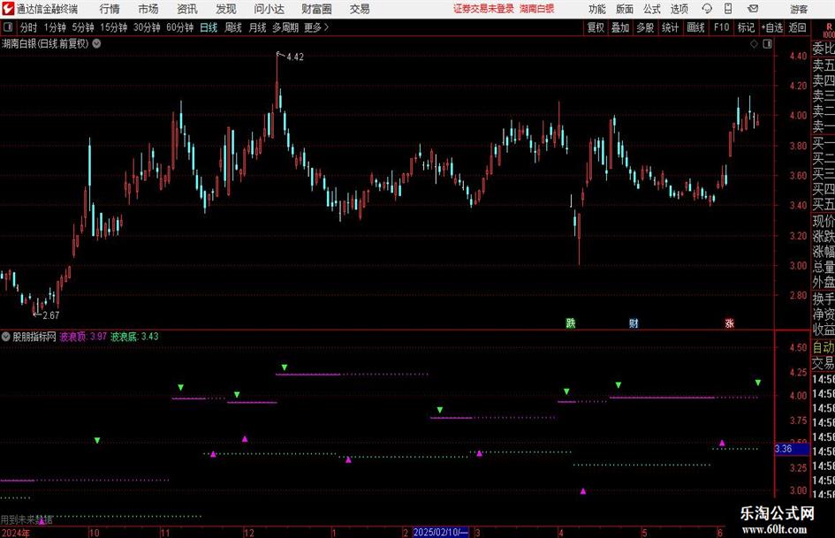Click the red 涨 marker badge
Viewport: 835px width, 538px height.
(730, 322)
